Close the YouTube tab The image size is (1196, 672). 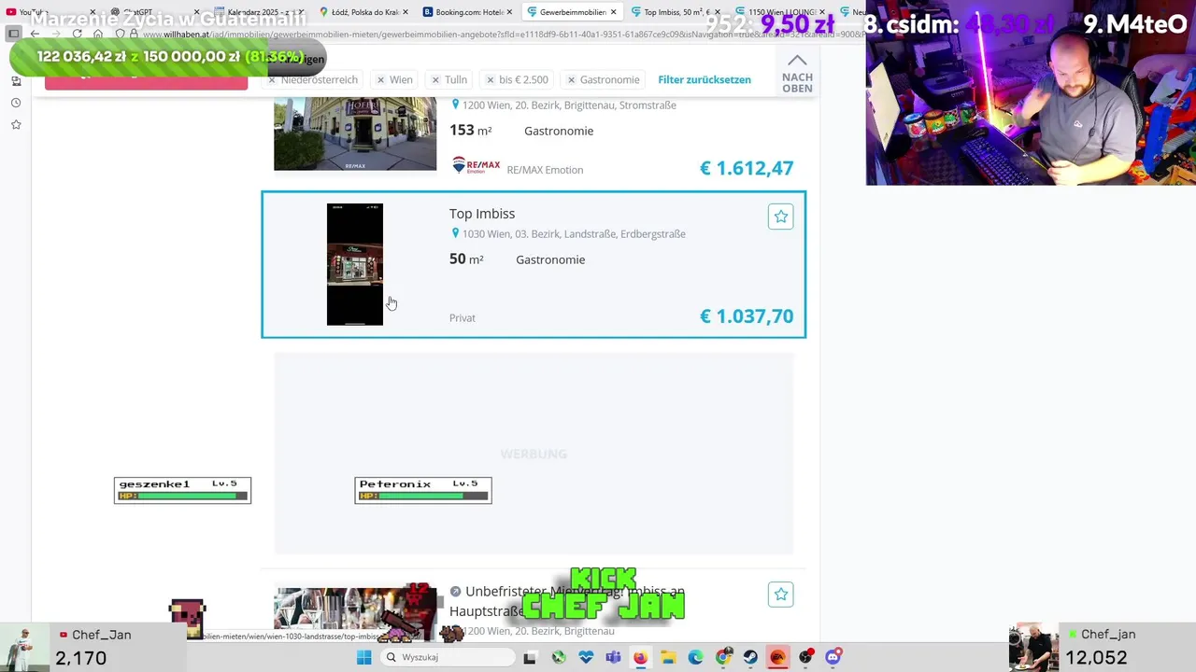[93, 12]
